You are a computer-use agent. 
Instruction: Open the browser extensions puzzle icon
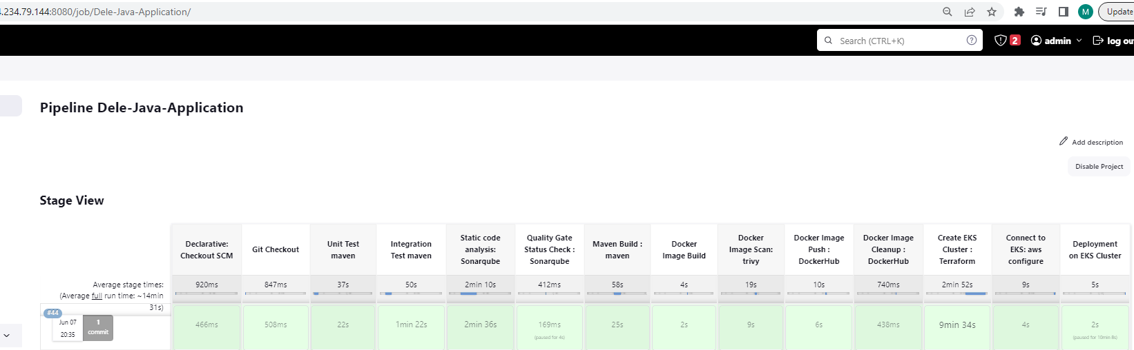tap(1019, 12)
